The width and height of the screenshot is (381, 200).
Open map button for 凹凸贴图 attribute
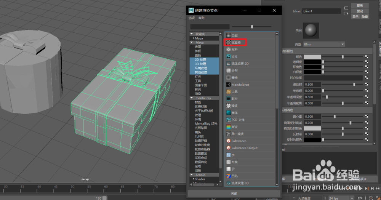(x=367, y=78)
